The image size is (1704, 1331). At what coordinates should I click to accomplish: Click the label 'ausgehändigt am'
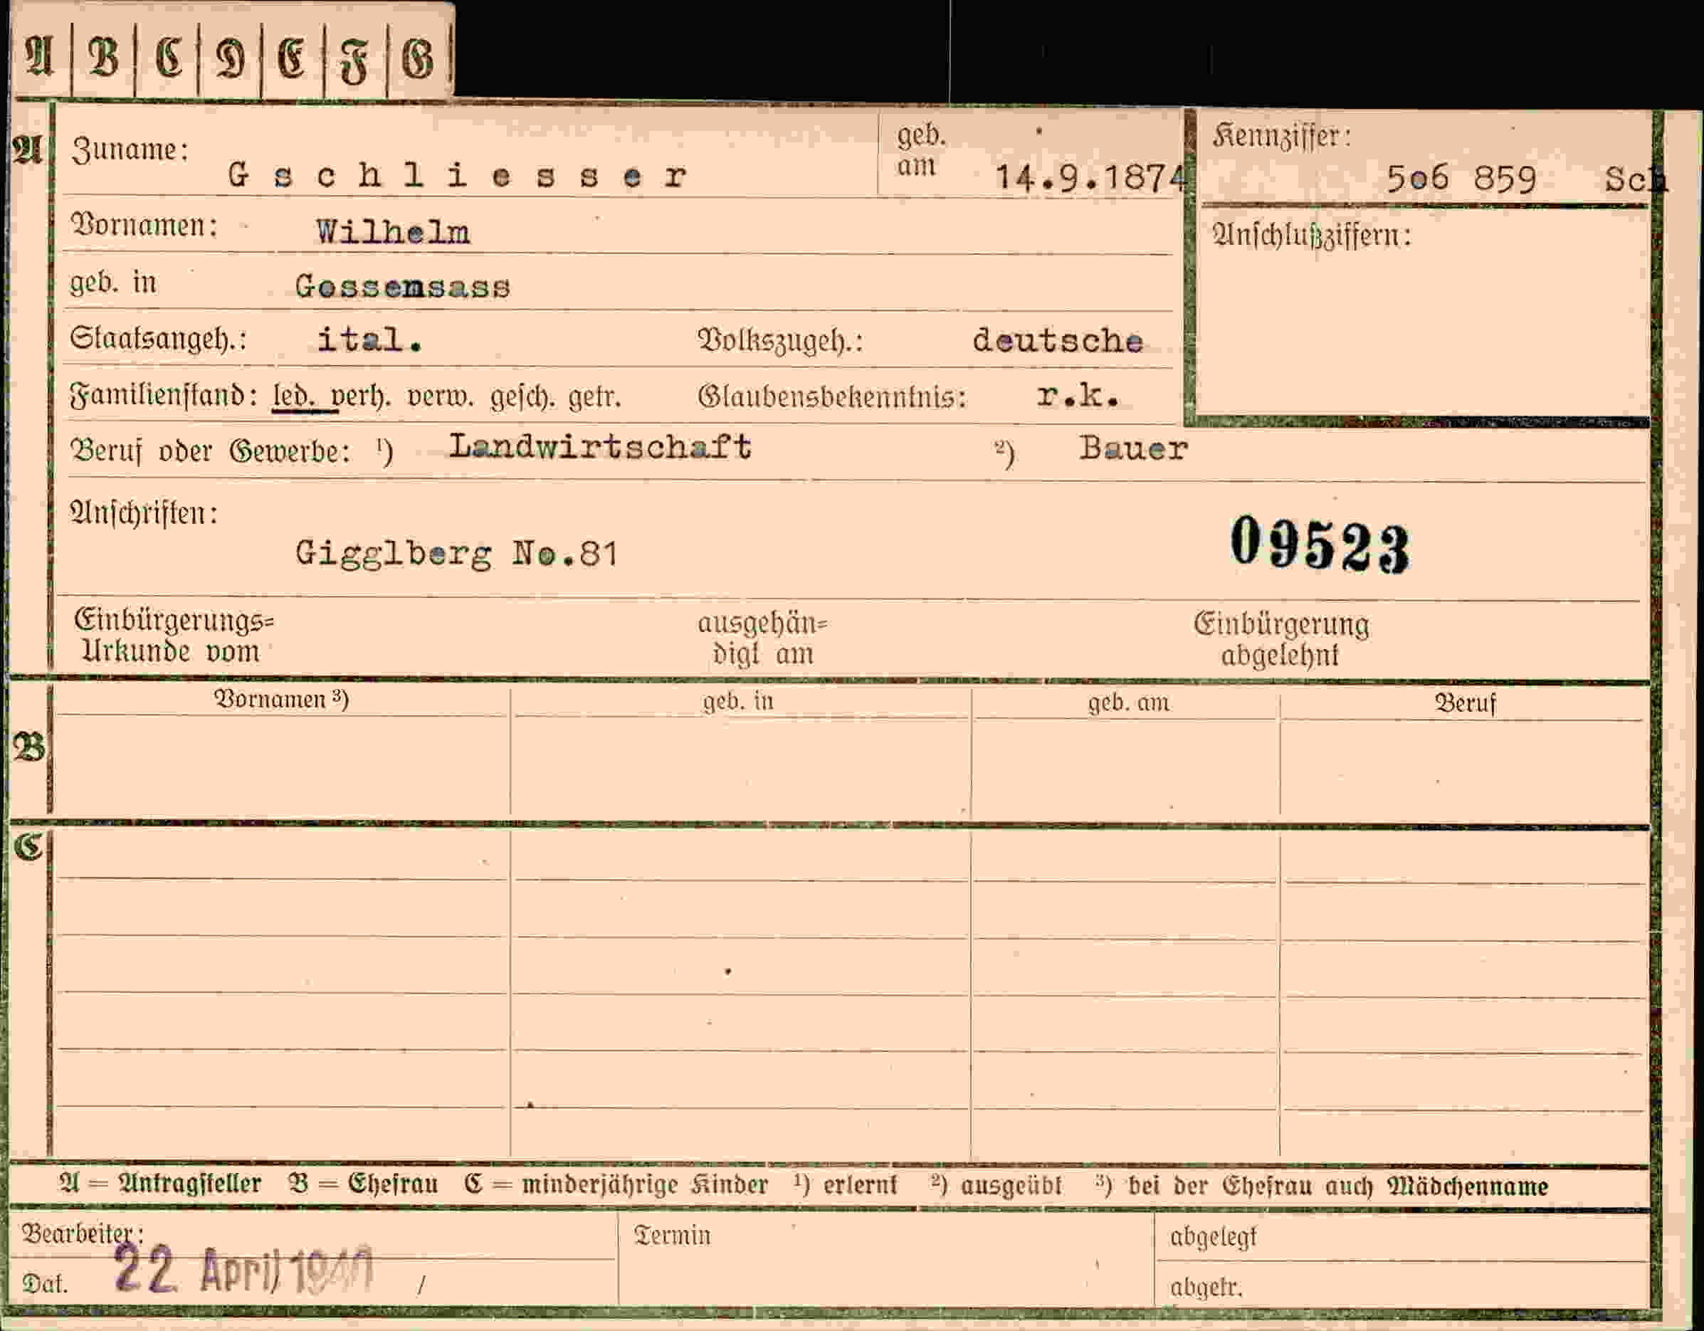(x=762, y=638)
